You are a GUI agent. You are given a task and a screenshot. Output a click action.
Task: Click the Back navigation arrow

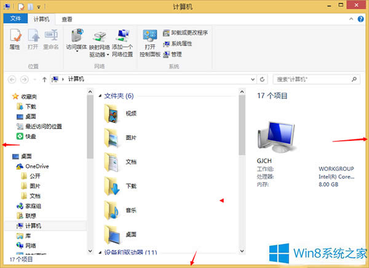click(12, 79)
